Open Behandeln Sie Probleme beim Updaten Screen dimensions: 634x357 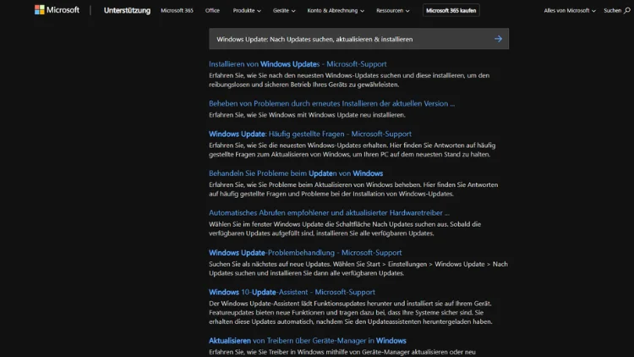296,173
